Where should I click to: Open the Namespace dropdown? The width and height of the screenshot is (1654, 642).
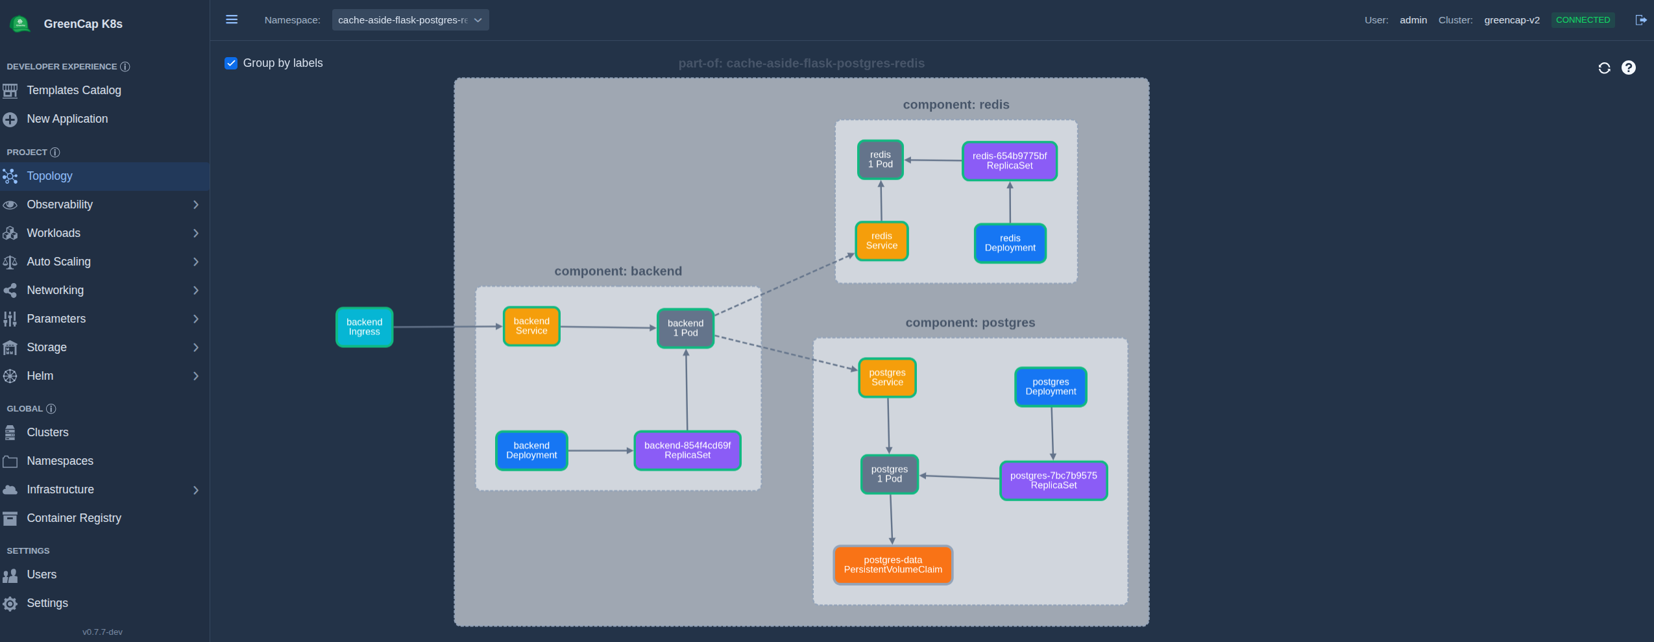(x=410, y=20)
